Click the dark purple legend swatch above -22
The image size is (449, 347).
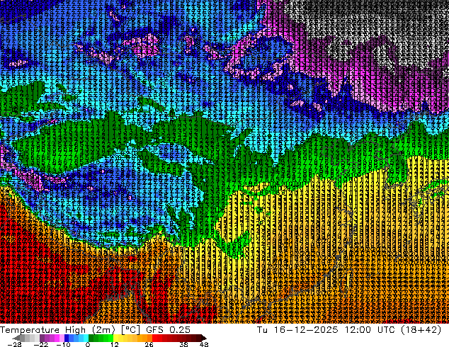pos(42,338)
